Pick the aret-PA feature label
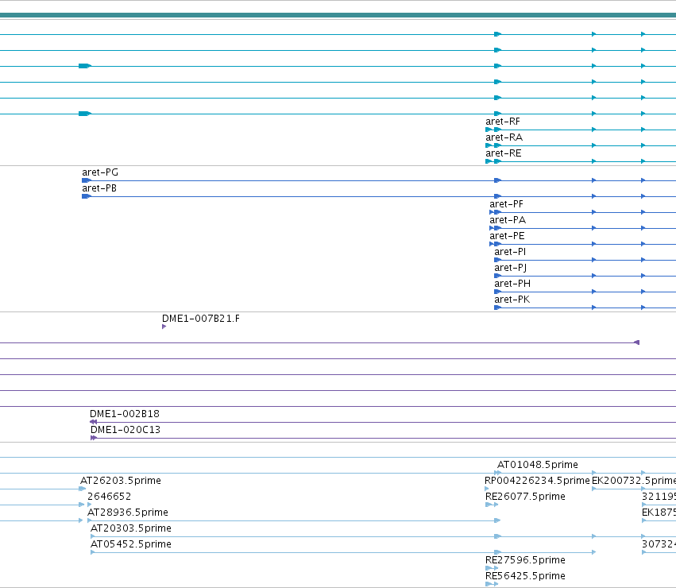The height and width of the screenshot is (588, 676). click(508, 220)
